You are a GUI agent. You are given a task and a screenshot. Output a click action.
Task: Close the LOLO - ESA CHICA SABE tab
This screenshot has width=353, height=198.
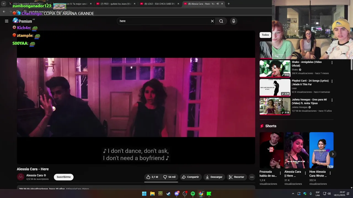[178, 4]
